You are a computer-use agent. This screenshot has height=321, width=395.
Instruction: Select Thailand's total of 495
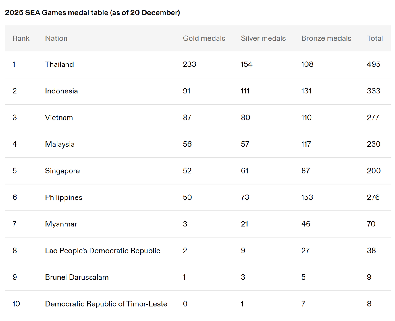(373, 64)
